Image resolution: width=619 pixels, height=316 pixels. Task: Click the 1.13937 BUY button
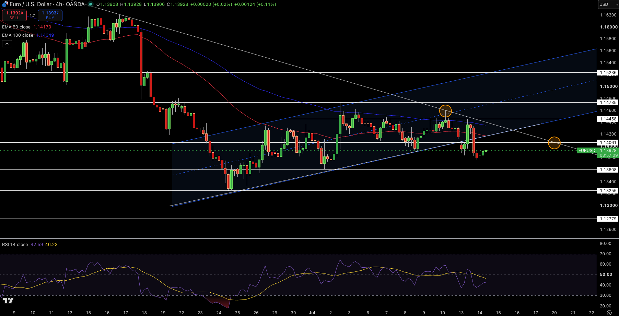50,15
